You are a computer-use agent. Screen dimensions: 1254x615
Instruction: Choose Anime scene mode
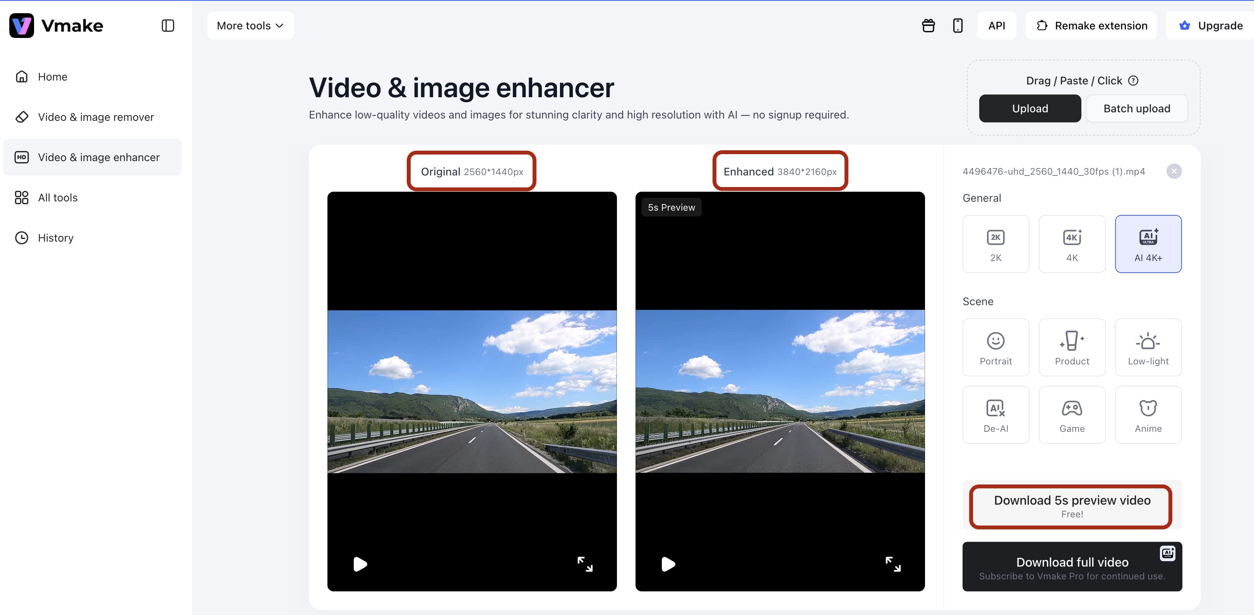(x=1148, y=415)
